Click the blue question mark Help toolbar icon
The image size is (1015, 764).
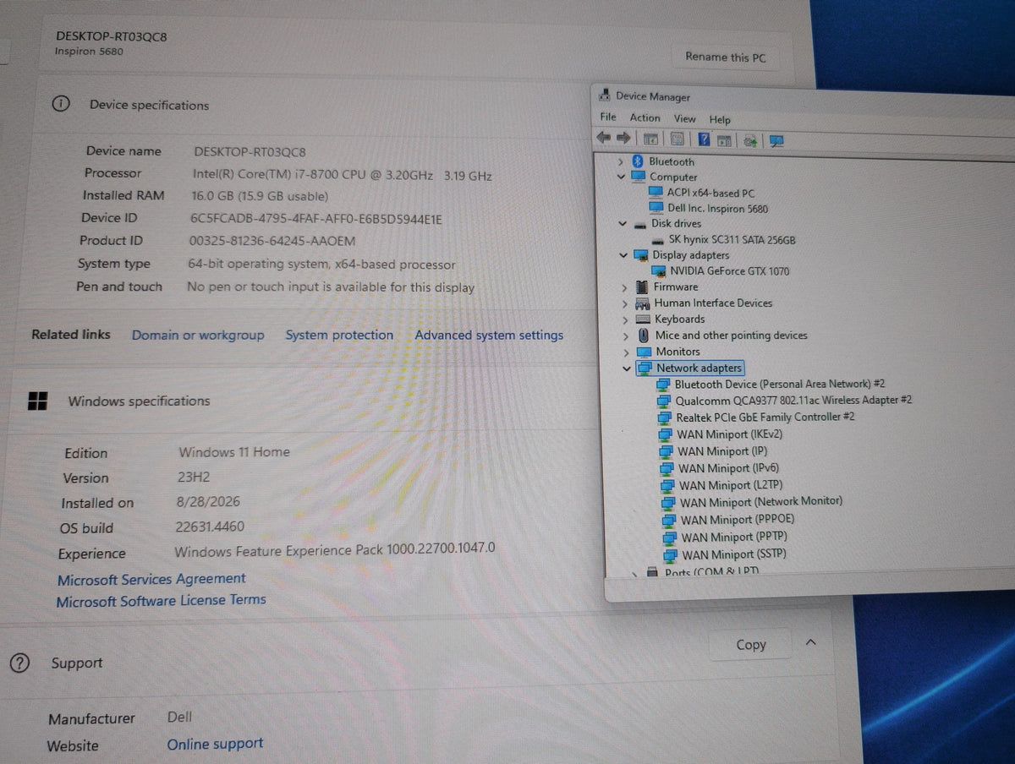704,139
